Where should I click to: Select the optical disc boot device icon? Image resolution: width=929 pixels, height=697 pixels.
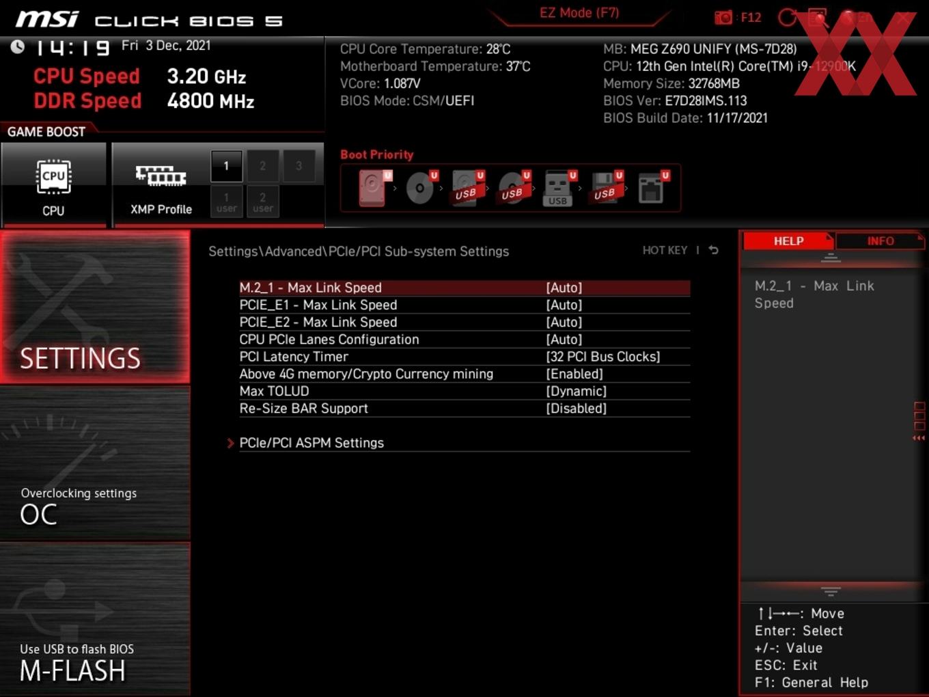coord(421,188)
